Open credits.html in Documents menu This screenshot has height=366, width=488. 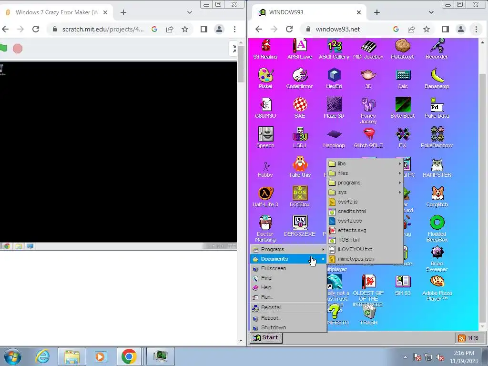365,211
